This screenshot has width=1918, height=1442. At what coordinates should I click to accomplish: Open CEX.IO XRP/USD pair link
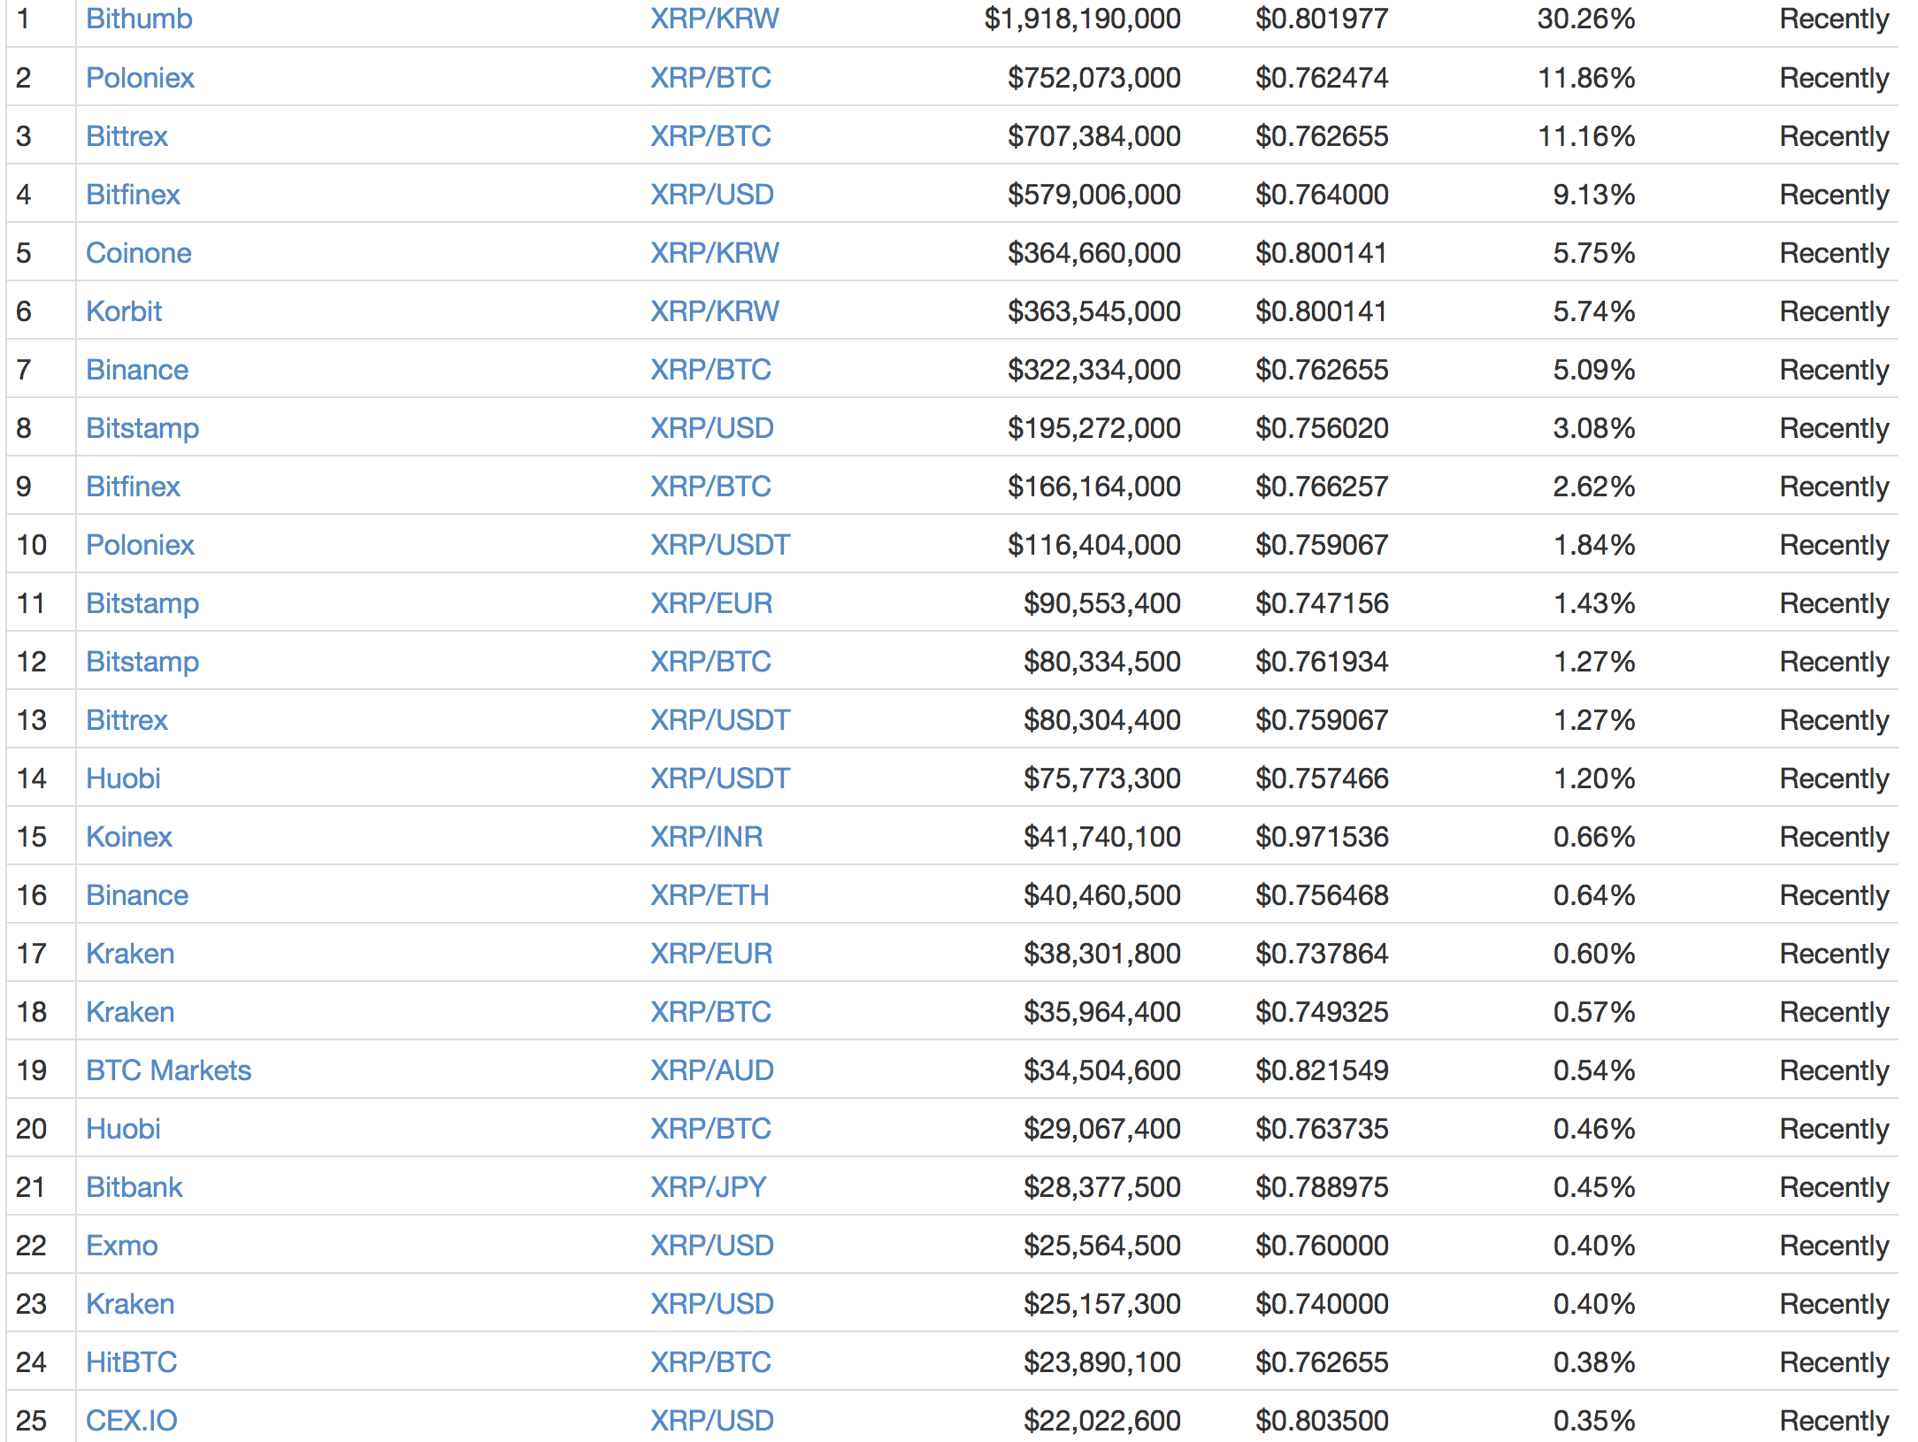(x=712, y=1420)
